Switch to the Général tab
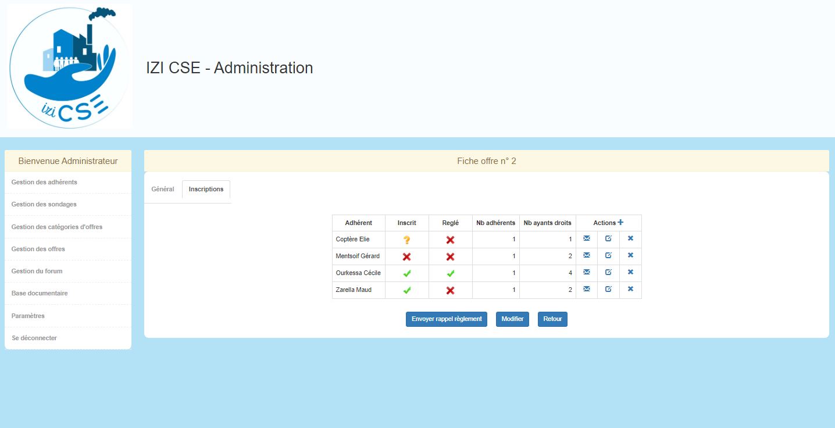This screenshot has height=428, width=835. tap(163, 190)
